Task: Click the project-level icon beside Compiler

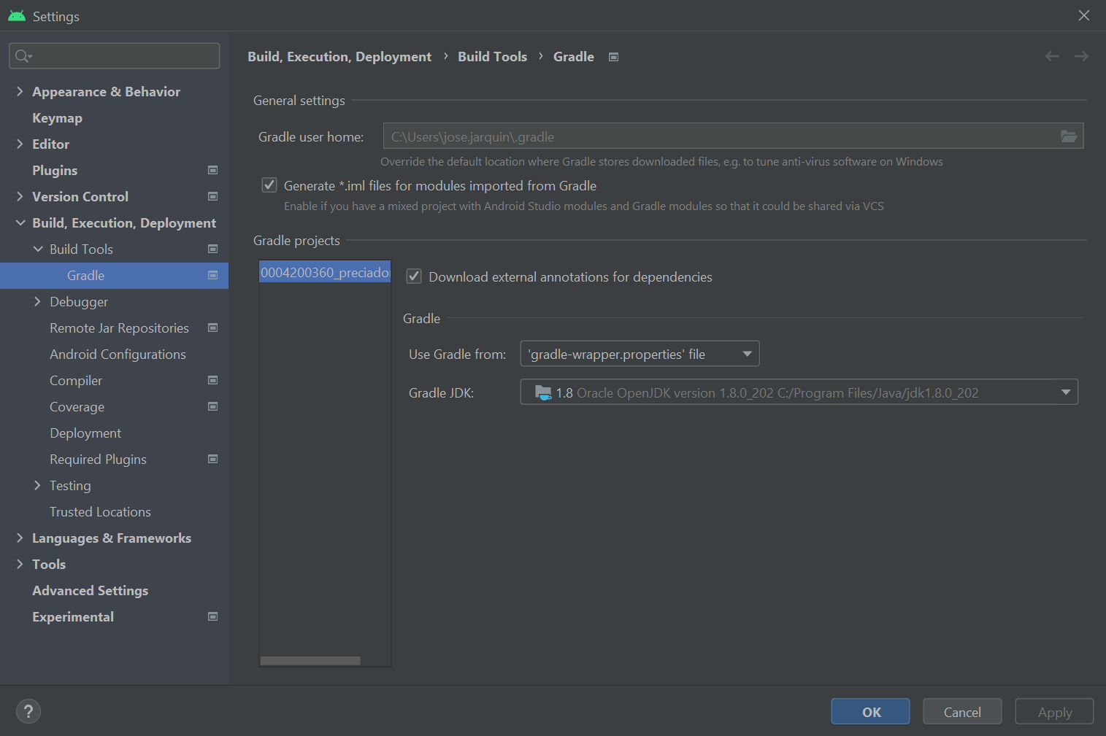Action: pyautogui.click(x=213, y=380)
